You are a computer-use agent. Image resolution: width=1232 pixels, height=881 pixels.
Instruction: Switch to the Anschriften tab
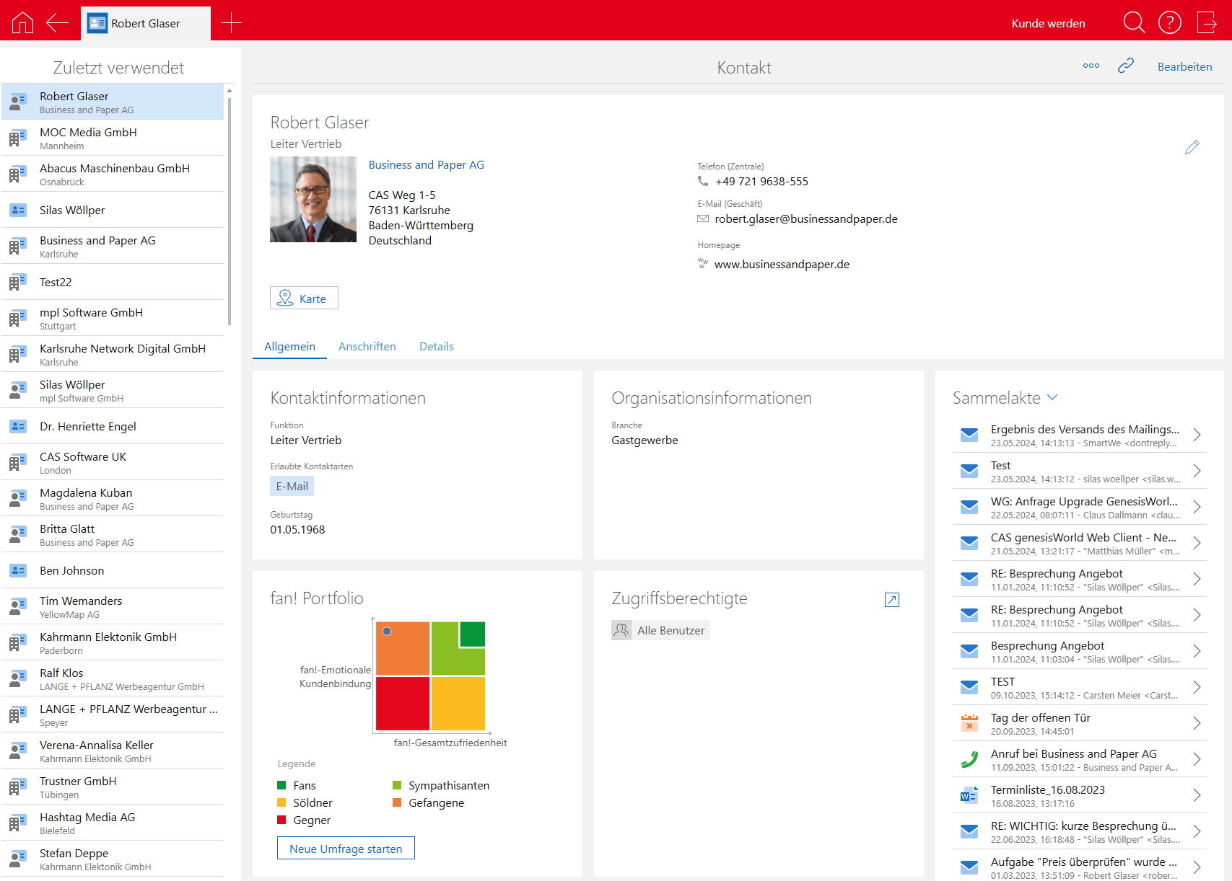pos(367,346)
